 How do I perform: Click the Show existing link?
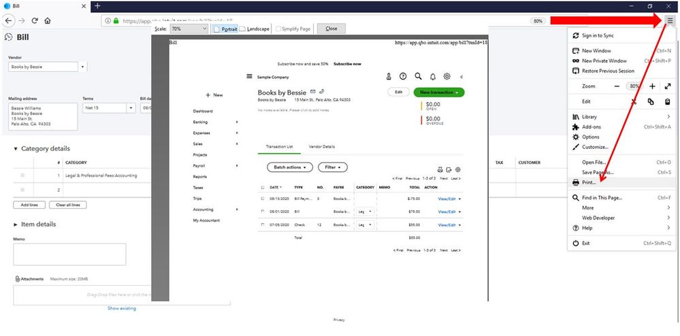(122, 308)
